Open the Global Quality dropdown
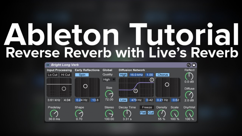This screenshot has height=136, width=242. click(109, 80)
